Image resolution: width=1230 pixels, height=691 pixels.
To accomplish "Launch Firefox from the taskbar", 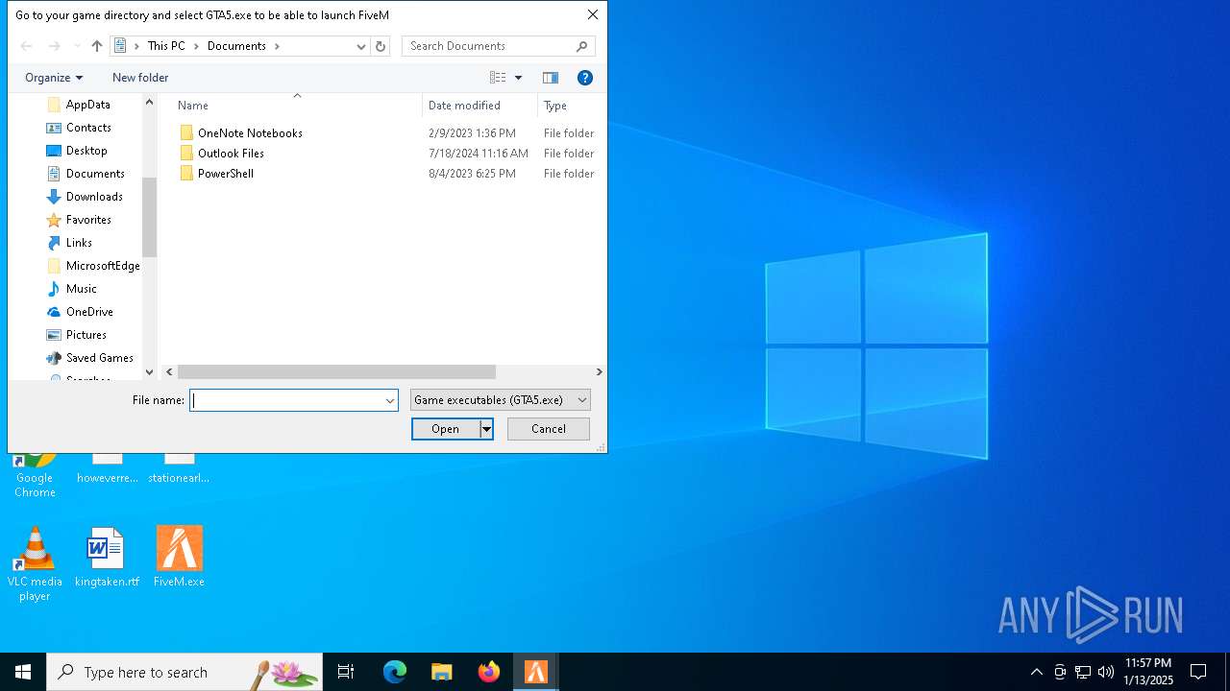I will tap(489, 672).
